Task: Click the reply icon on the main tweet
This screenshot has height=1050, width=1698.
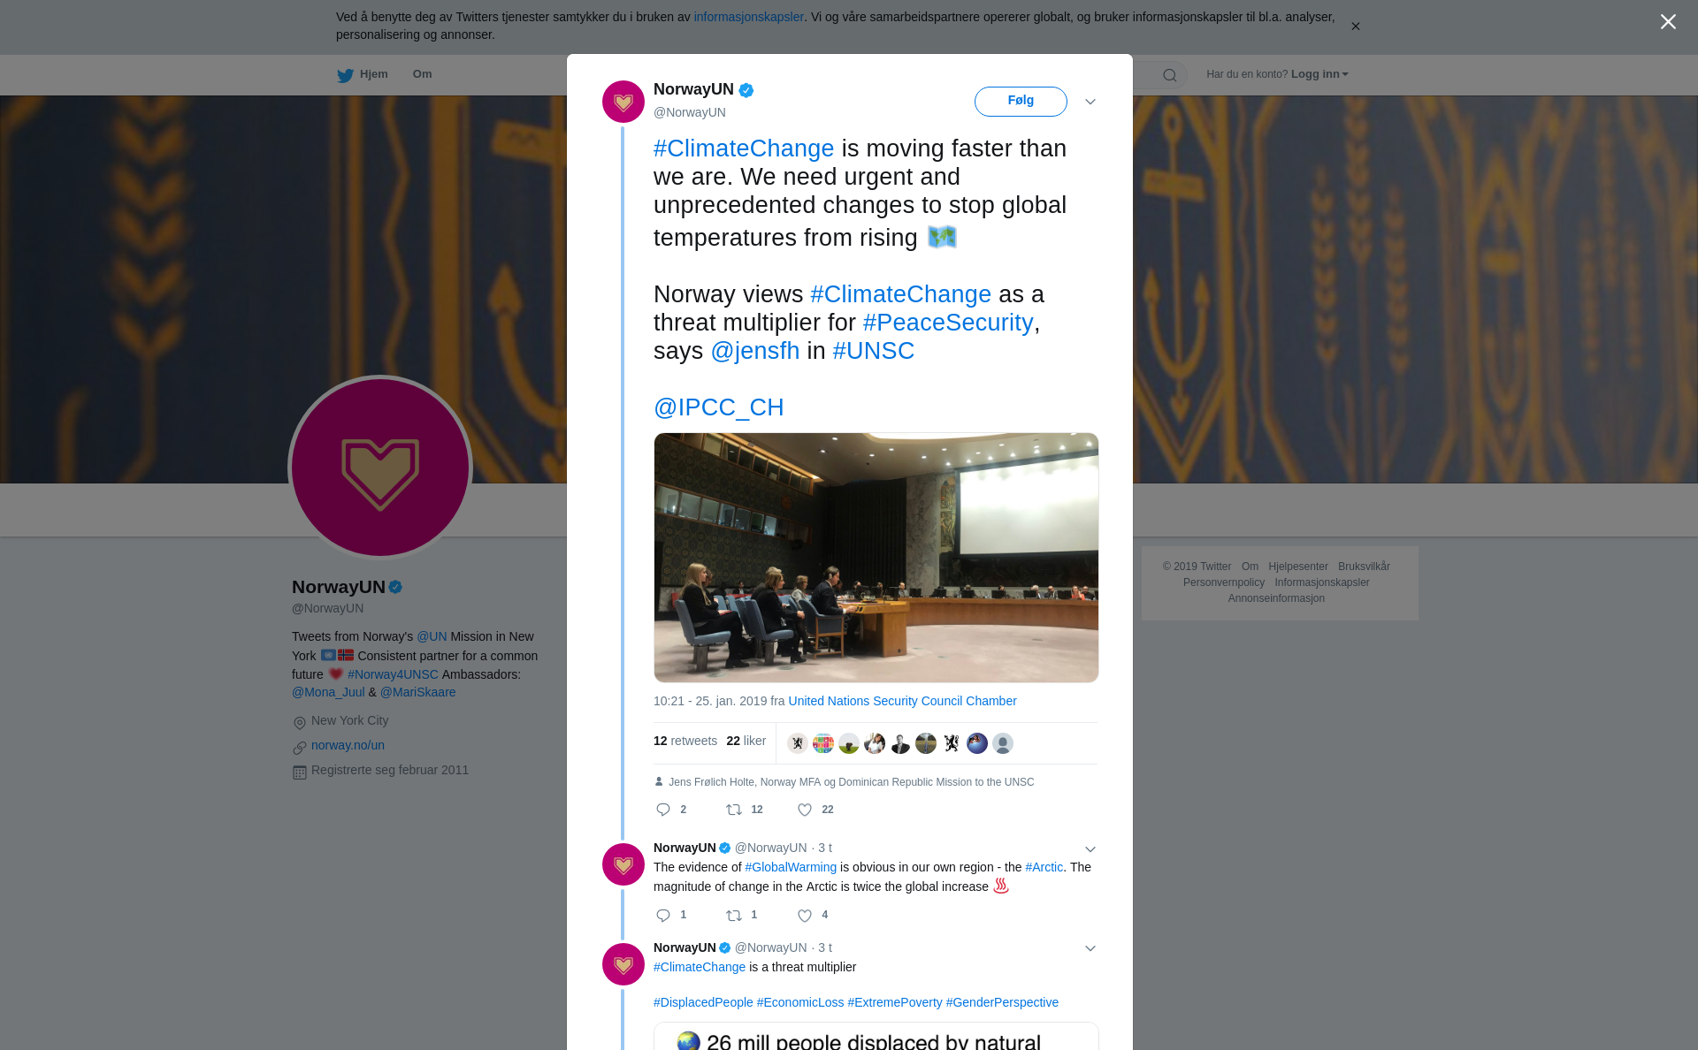Action: pos(663,810)
